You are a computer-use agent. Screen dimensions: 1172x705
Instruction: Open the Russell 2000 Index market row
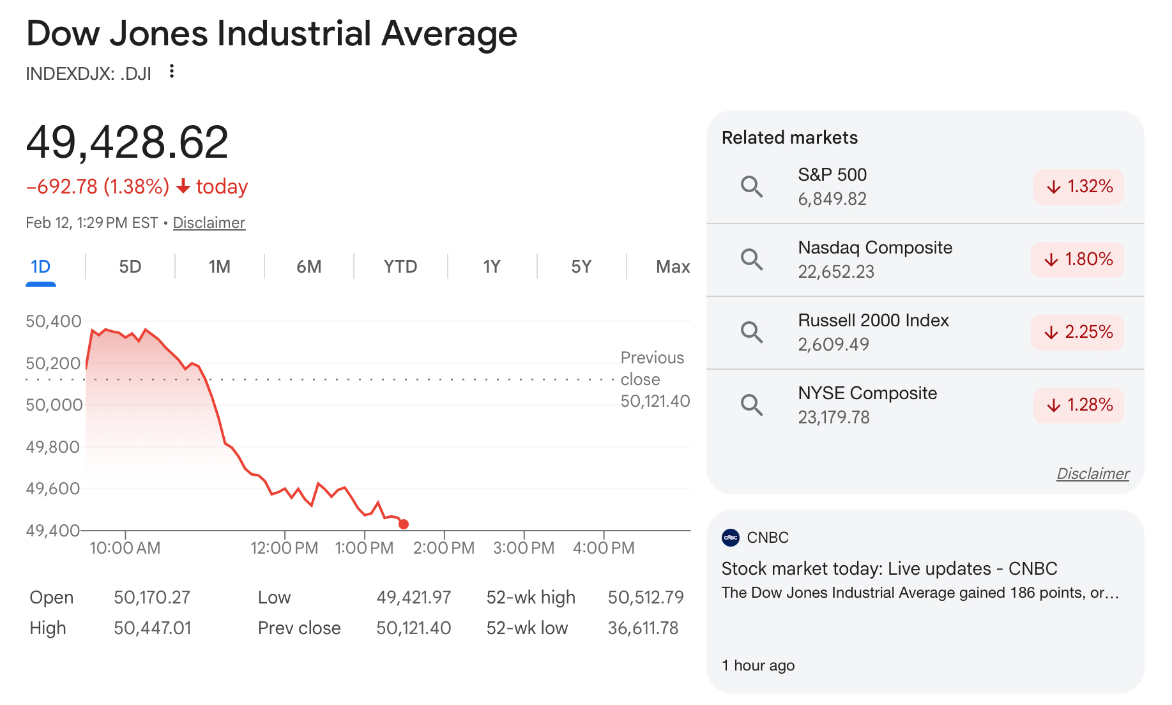tap(873, 332)
